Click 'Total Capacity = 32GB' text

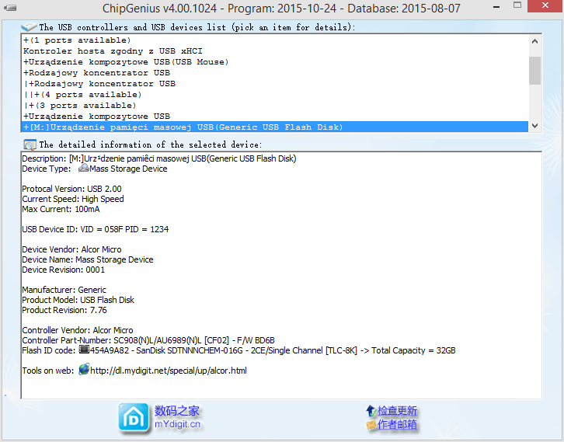(413, 350)
